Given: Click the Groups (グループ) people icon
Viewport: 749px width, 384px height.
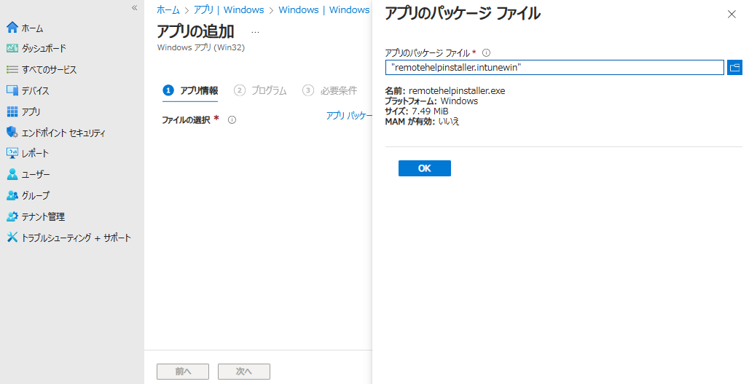Looking at the screenshot, I should tap(12, 195).
